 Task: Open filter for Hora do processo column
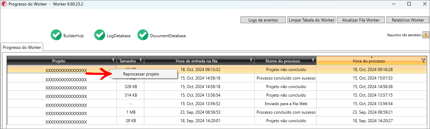(423, 60)
